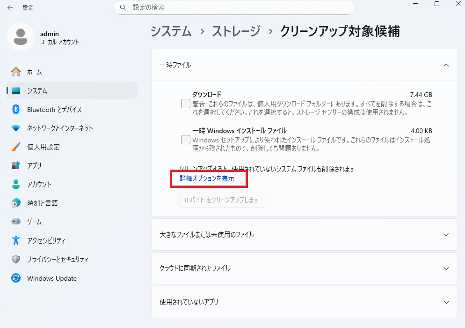This screenshot has width=465, height=328.
Task: Expand クラウドに同期されたファイル chevron
Action: [446, 268]
